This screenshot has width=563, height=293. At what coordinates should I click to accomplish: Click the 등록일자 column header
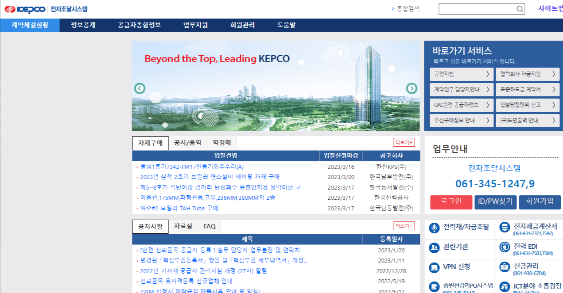(x=392, y=239)
